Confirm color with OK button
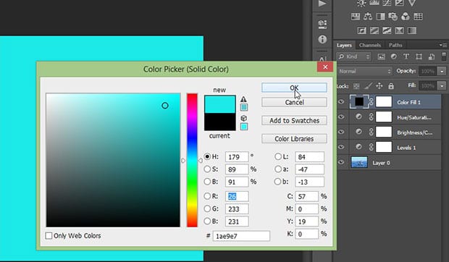Image resolution: width=449 pixels, height=262 pixels. (x=294, y=88)
